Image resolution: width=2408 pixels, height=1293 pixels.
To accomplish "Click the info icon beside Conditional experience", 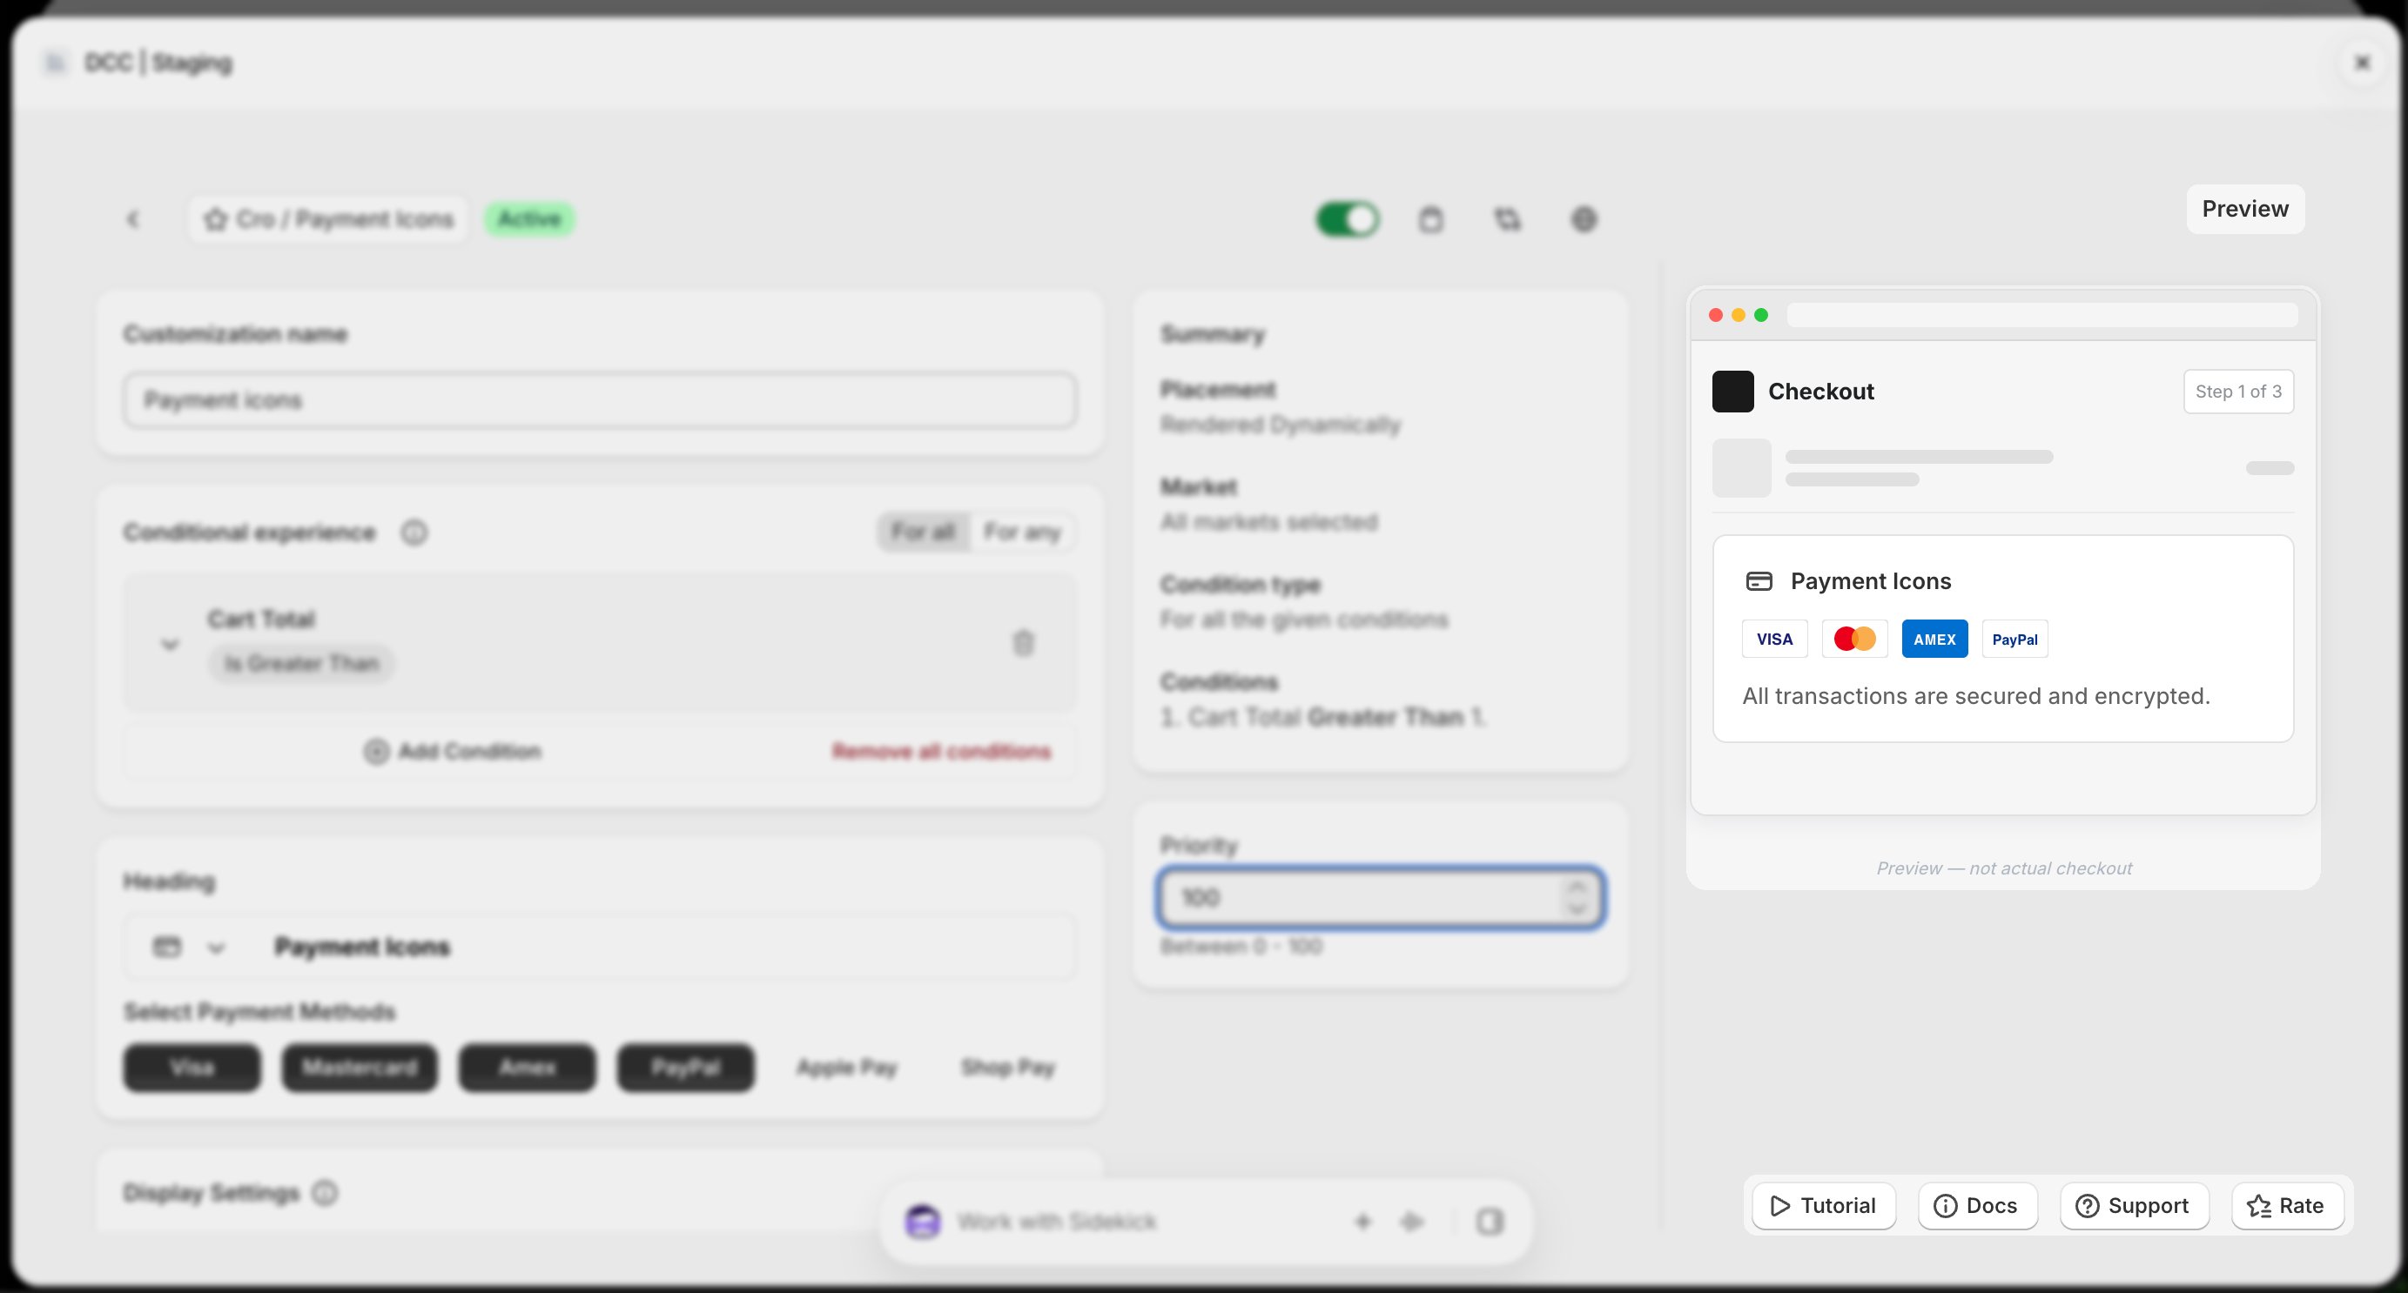I will pyautogui.click(x=414, y=533).
